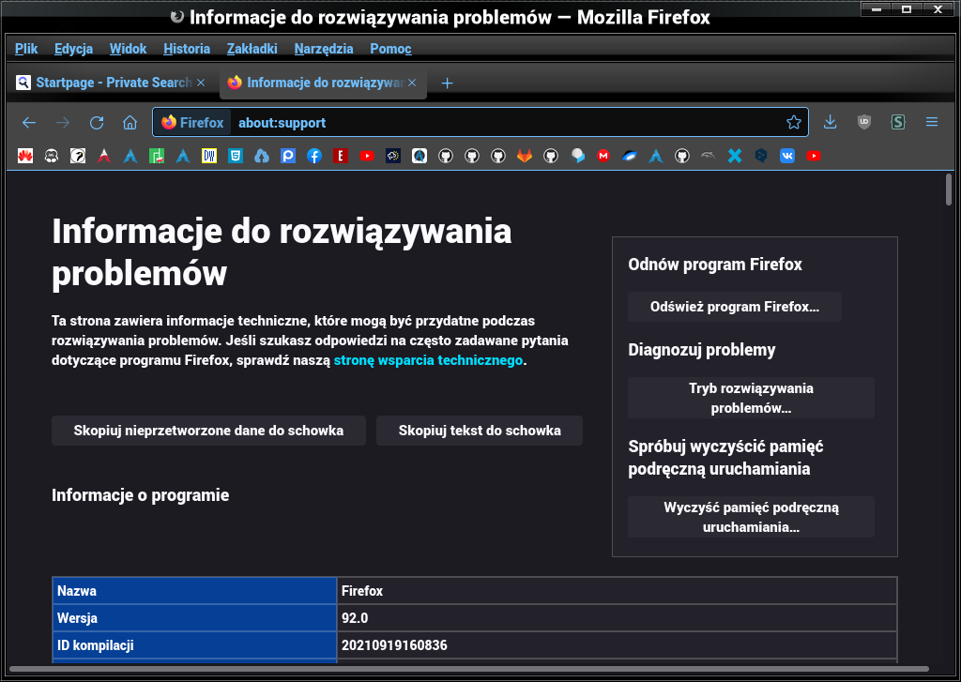Go to the home page
This screenshot has height=682, width=961.
click(x=130, y=123)
